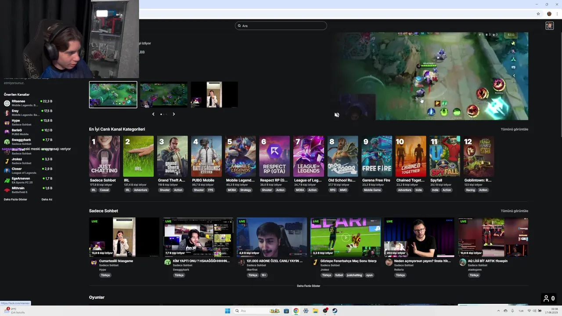The width and height of the screenshot is (562, 316).
Task: Click atadogann avatar under AQ LİGİ BİT stream
Action: click(x=462, y=262)
